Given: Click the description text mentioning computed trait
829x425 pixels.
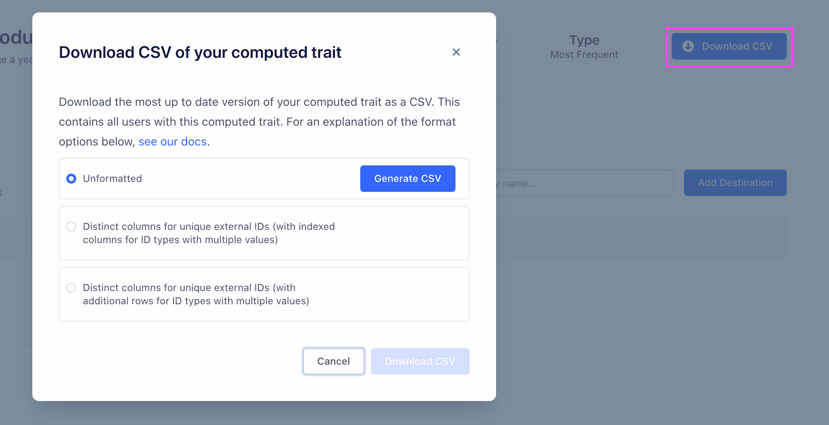Looking at the screenshot, I should click(259, 122).
